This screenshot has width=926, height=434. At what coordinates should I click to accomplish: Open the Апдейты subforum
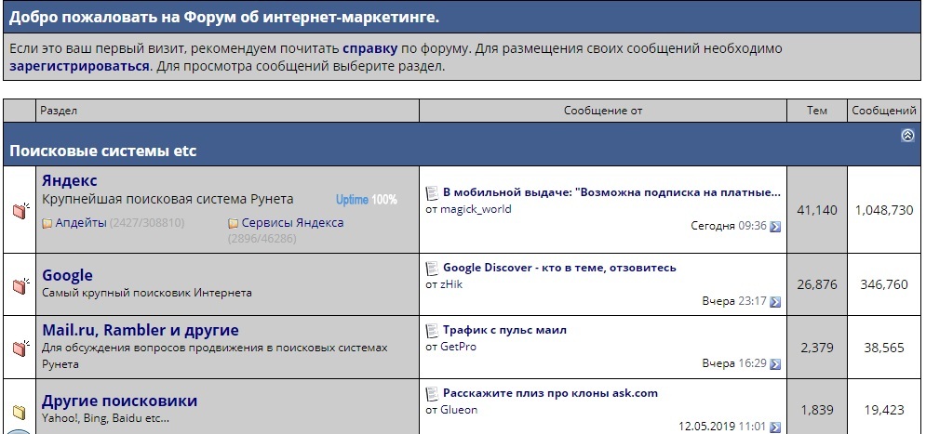pyautogui.click(x=81, y=223)
